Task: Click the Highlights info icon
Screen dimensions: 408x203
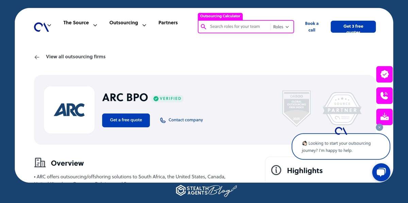Action: pos(276,170)
